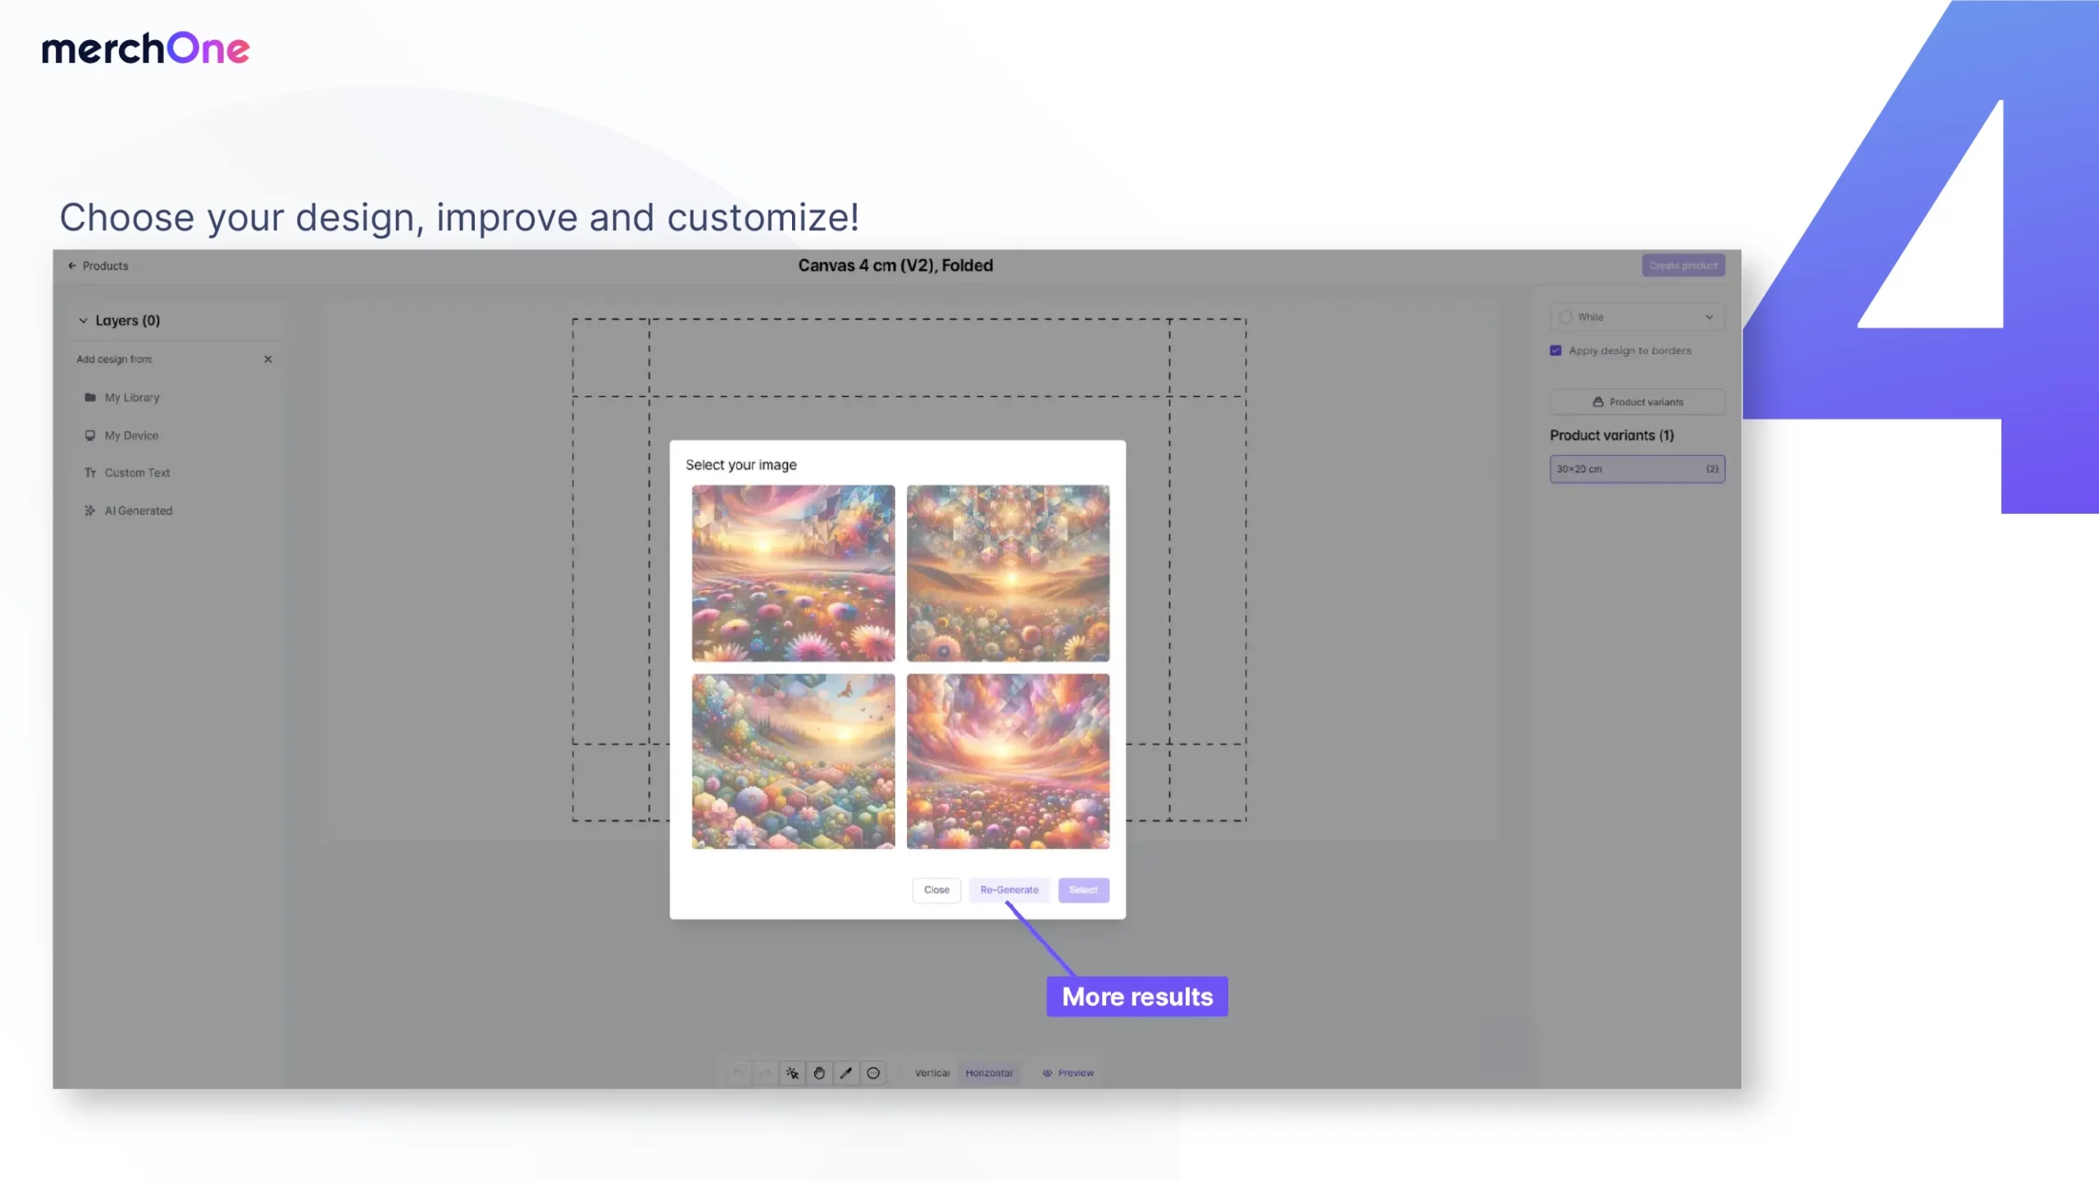Screen dimensions: 2099x1181
Task: Switch orientation to Vertical
Action: coord(932,1073)
